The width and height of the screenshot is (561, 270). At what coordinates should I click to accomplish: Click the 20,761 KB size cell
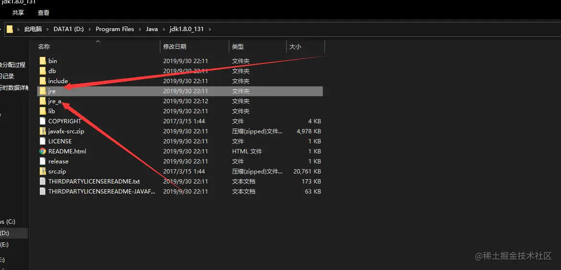click(x=307, y=171)
